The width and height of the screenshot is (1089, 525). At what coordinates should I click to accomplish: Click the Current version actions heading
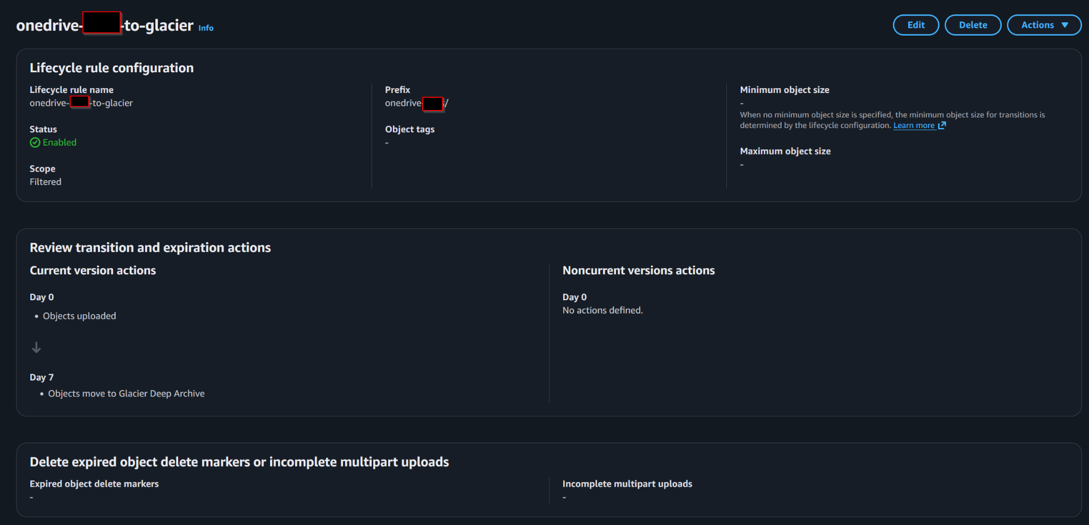pos(93,270)
